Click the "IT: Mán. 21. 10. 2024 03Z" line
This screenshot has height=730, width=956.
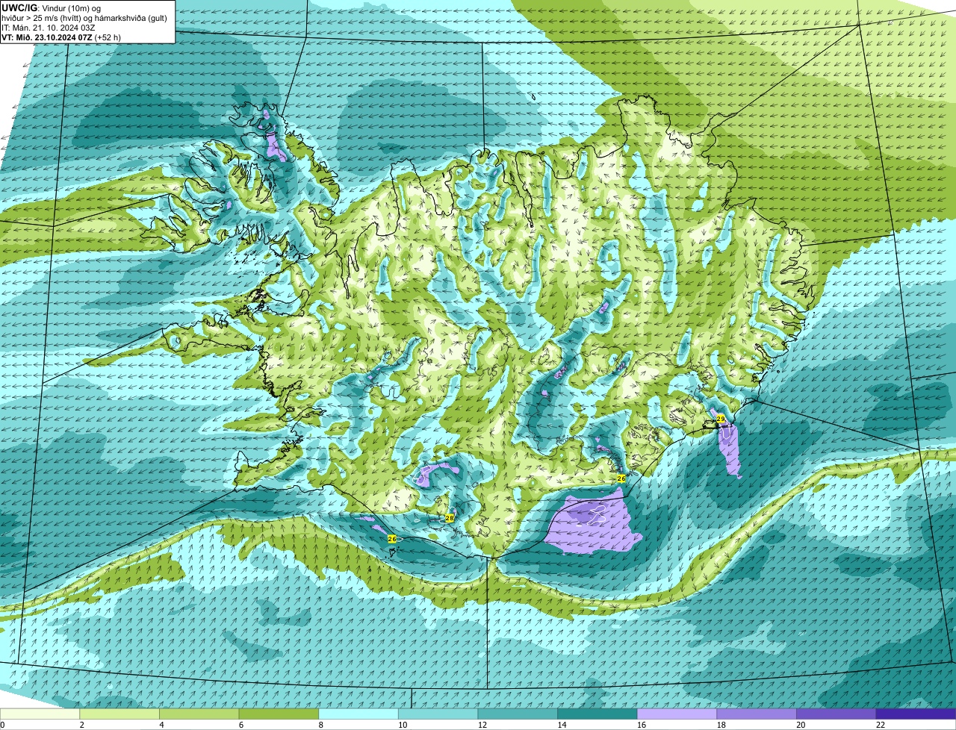[x=49, y=28]
